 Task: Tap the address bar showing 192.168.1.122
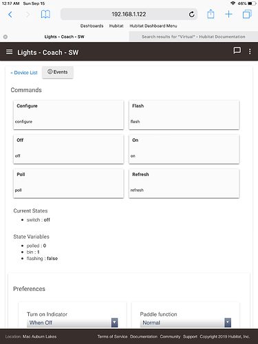tap(129, 14)
